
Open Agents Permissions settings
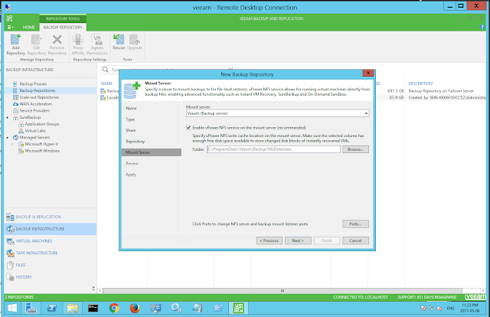97,44
